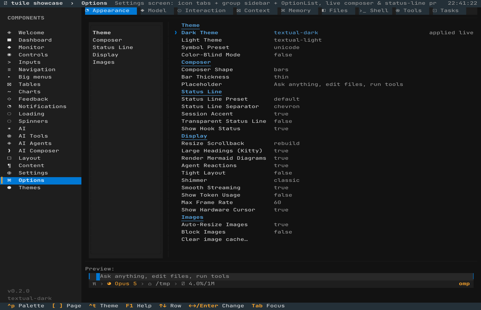Viewport: 481px width, 310px height.
Task: Click the Content pilcrow icon
Action: coord(9,165)
